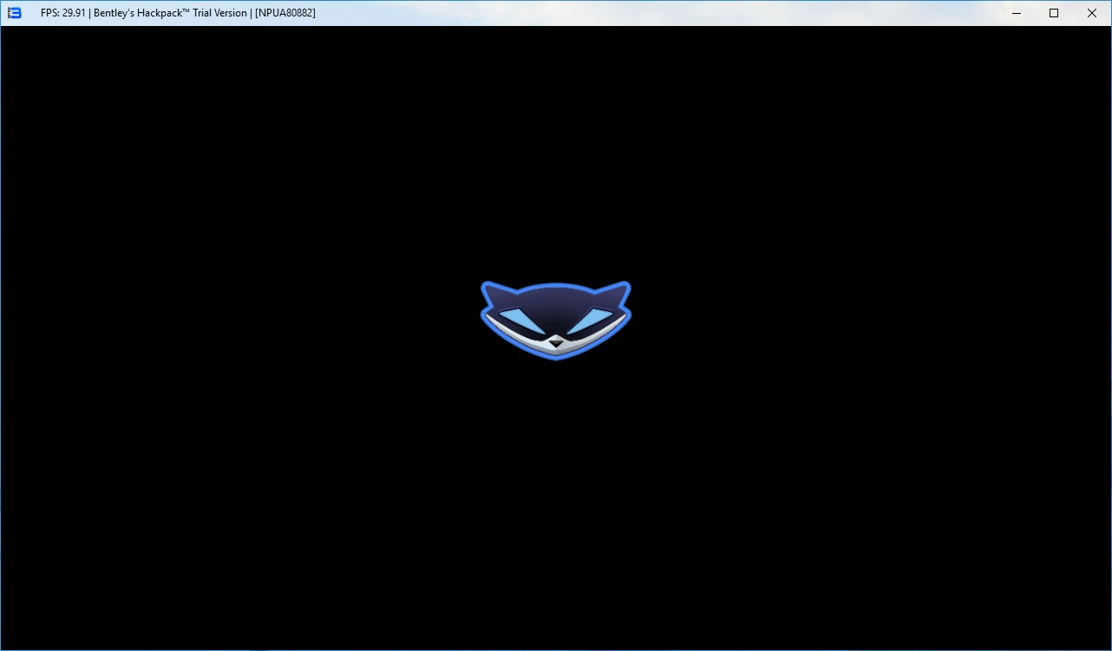This screenshot has height=651, width=1112.
Task: Click the right pointed ear of the logo
Action: [620, 291]
